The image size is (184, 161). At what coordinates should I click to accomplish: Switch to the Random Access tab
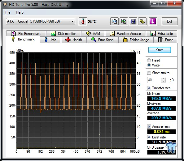coord(125,34)
